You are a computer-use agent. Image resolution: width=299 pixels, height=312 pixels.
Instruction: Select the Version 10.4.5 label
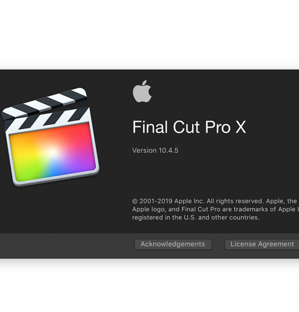(155, 151)
